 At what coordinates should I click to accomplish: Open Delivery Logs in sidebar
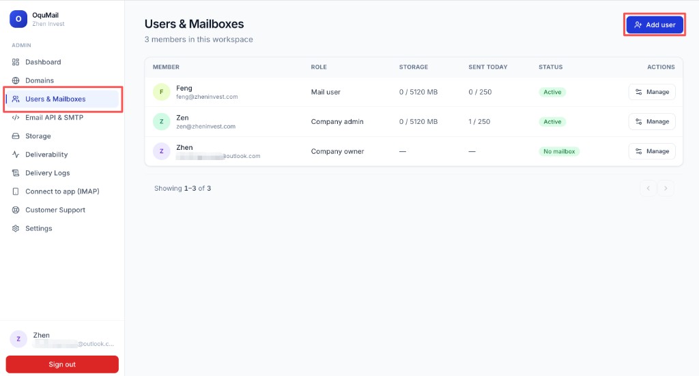point(62,173)
